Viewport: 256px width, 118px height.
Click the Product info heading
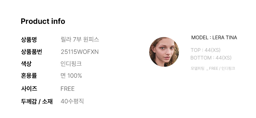(43, 21)
